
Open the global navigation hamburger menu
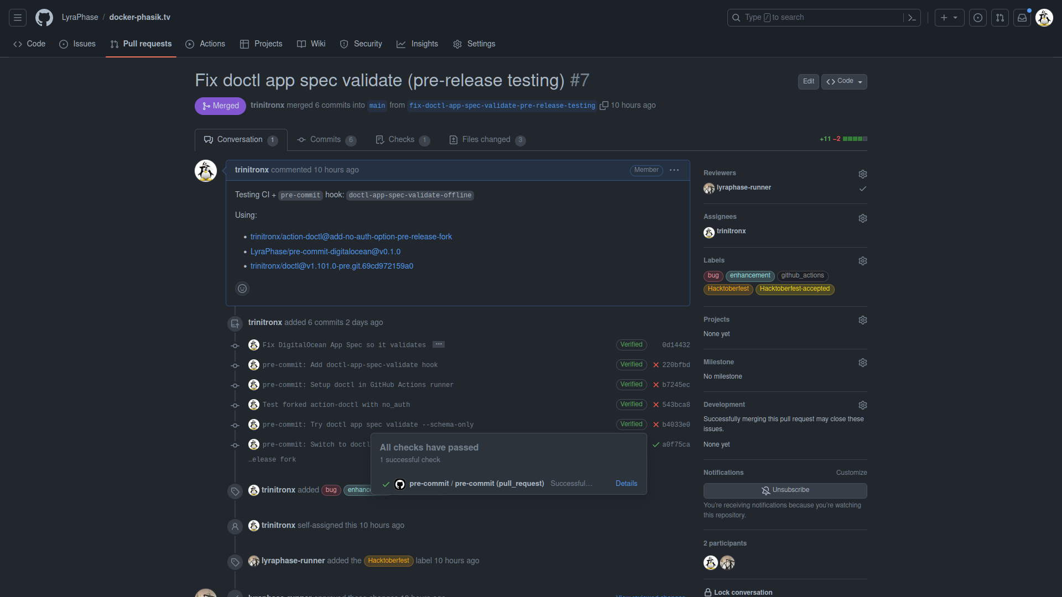(17, 17)
